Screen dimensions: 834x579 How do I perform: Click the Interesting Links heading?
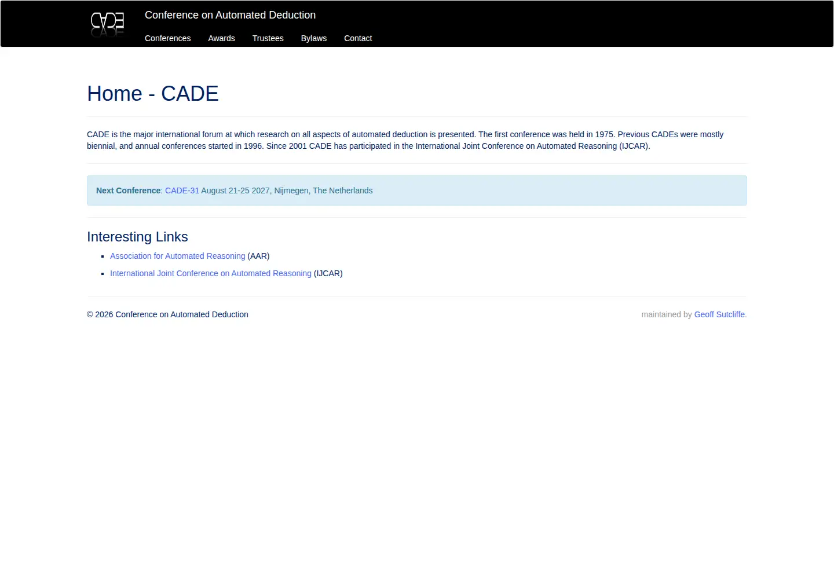pos(137,237)
